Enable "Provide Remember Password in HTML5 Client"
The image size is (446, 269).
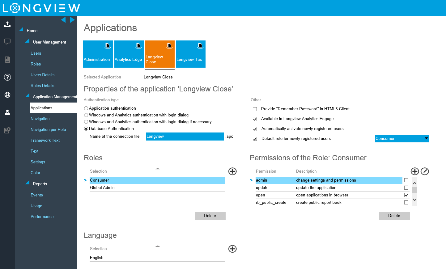point(255,109)
